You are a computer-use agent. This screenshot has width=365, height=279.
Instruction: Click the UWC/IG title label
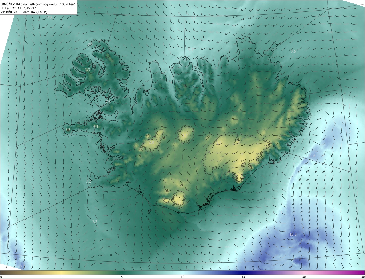[8, 4]
